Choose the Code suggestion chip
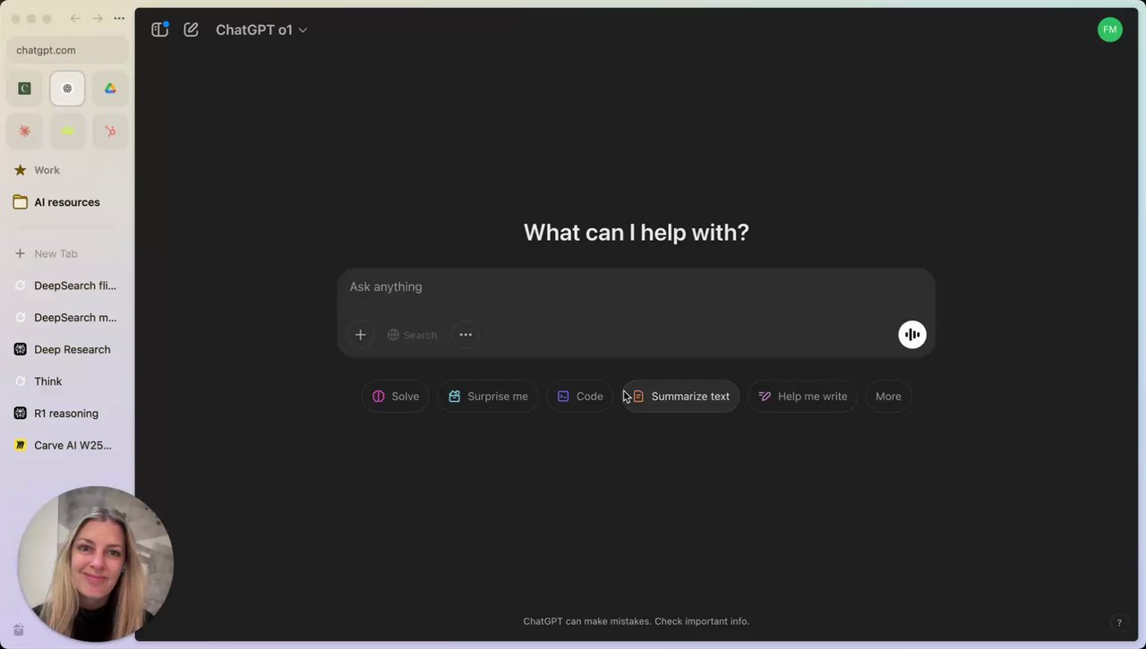Screen dimensions: 1146x649 pos(580,397)
